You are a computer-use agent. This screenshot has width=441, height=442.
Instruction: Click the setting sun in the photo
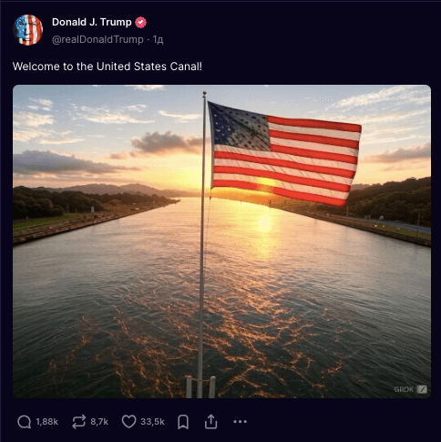click(266, 183)
